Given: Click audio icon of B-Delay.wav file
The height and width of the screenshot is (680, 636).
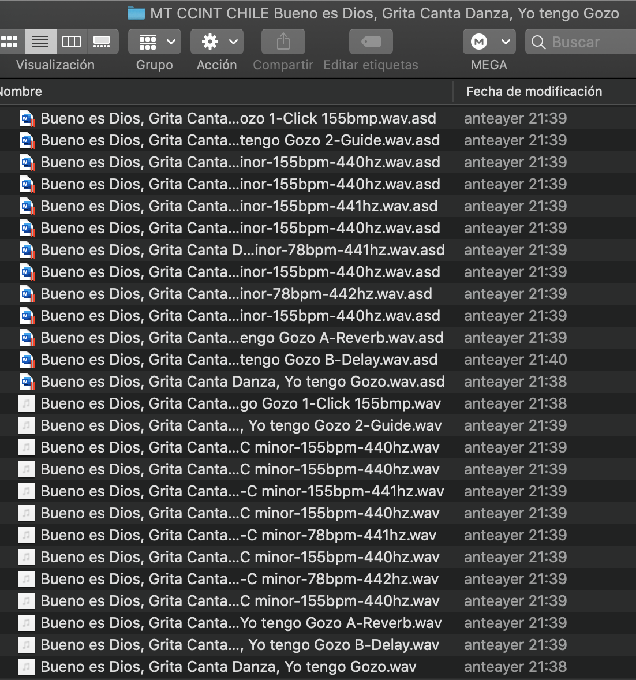Looking at the screenshot, I should pyautogui.click(x=26, y=645).
